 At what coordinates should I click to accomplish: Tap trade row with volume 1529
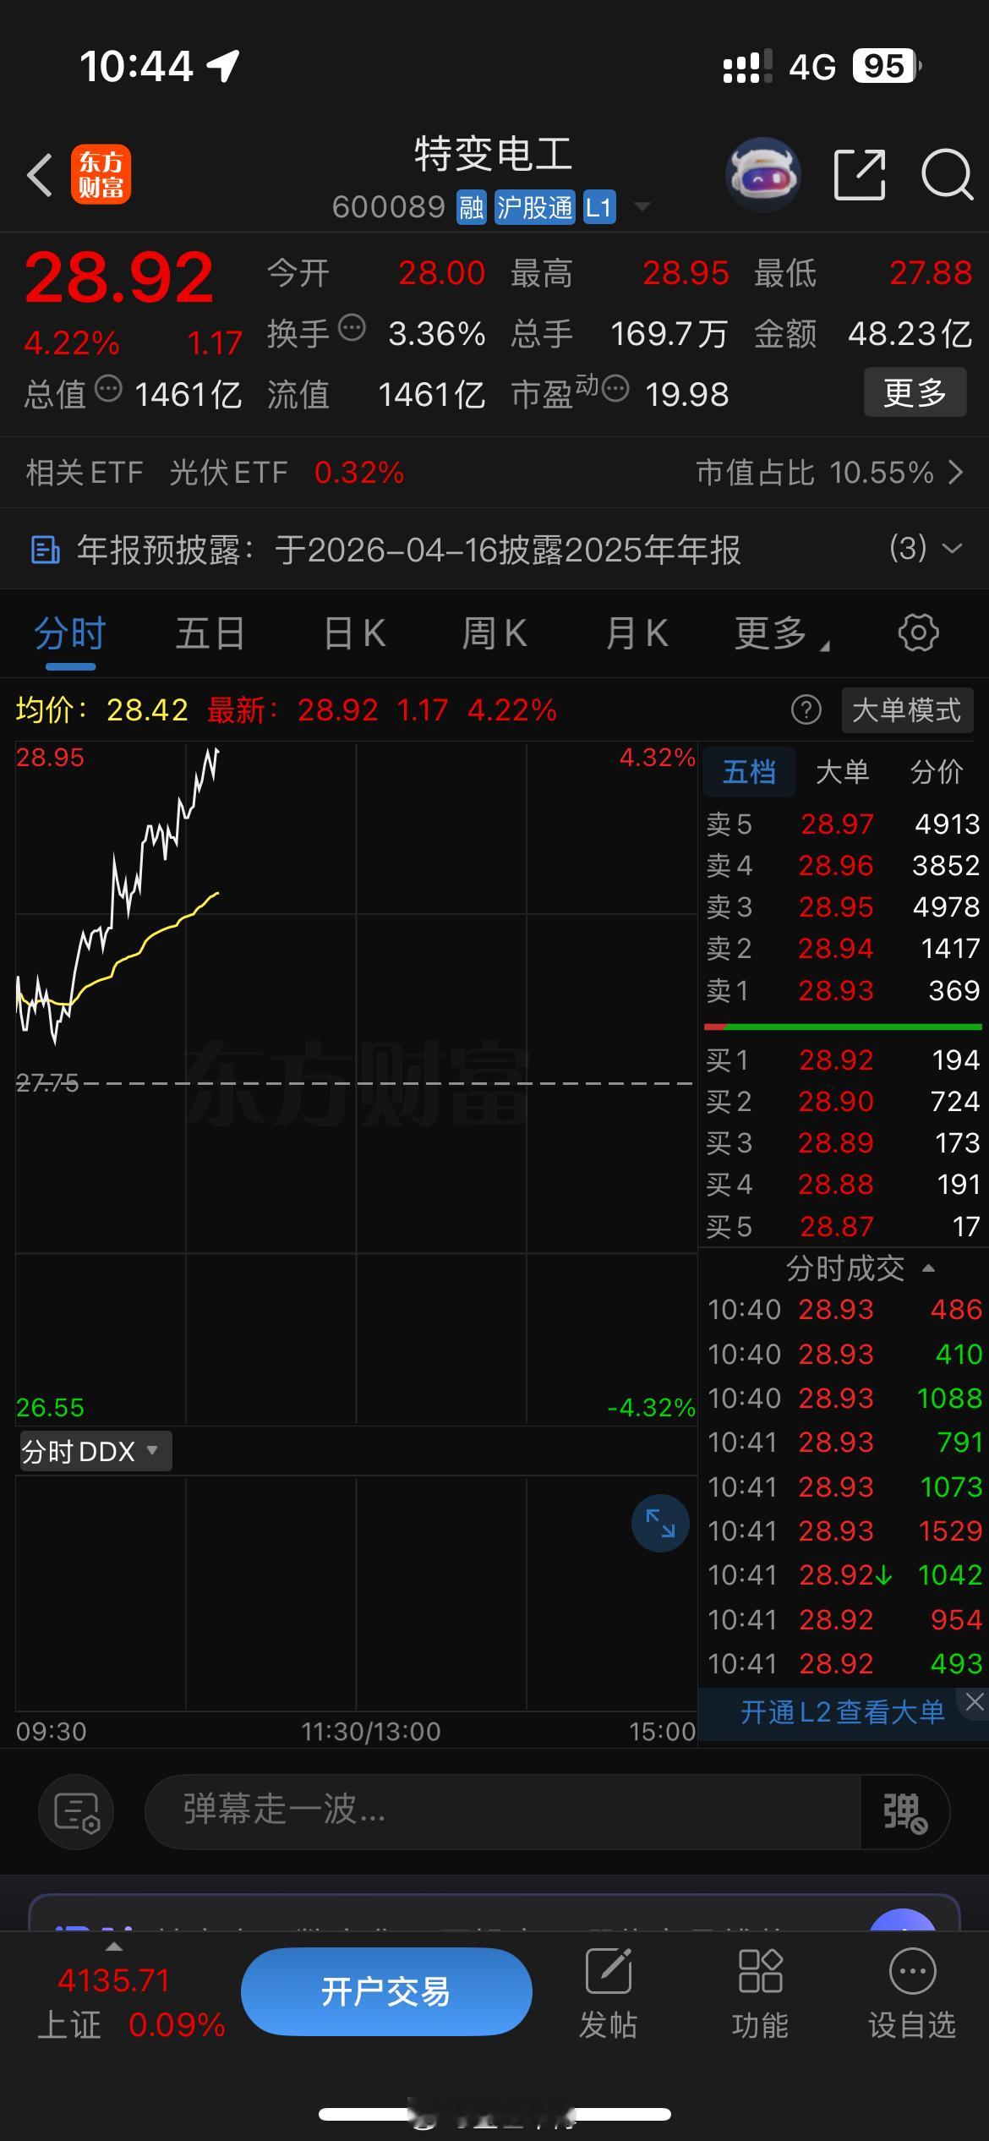point(844,1530)
